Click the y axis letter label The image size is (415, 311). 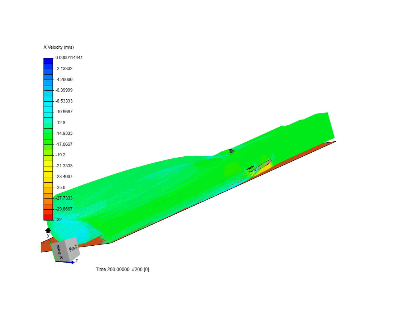pyautogui.click(x=48, y=236)
